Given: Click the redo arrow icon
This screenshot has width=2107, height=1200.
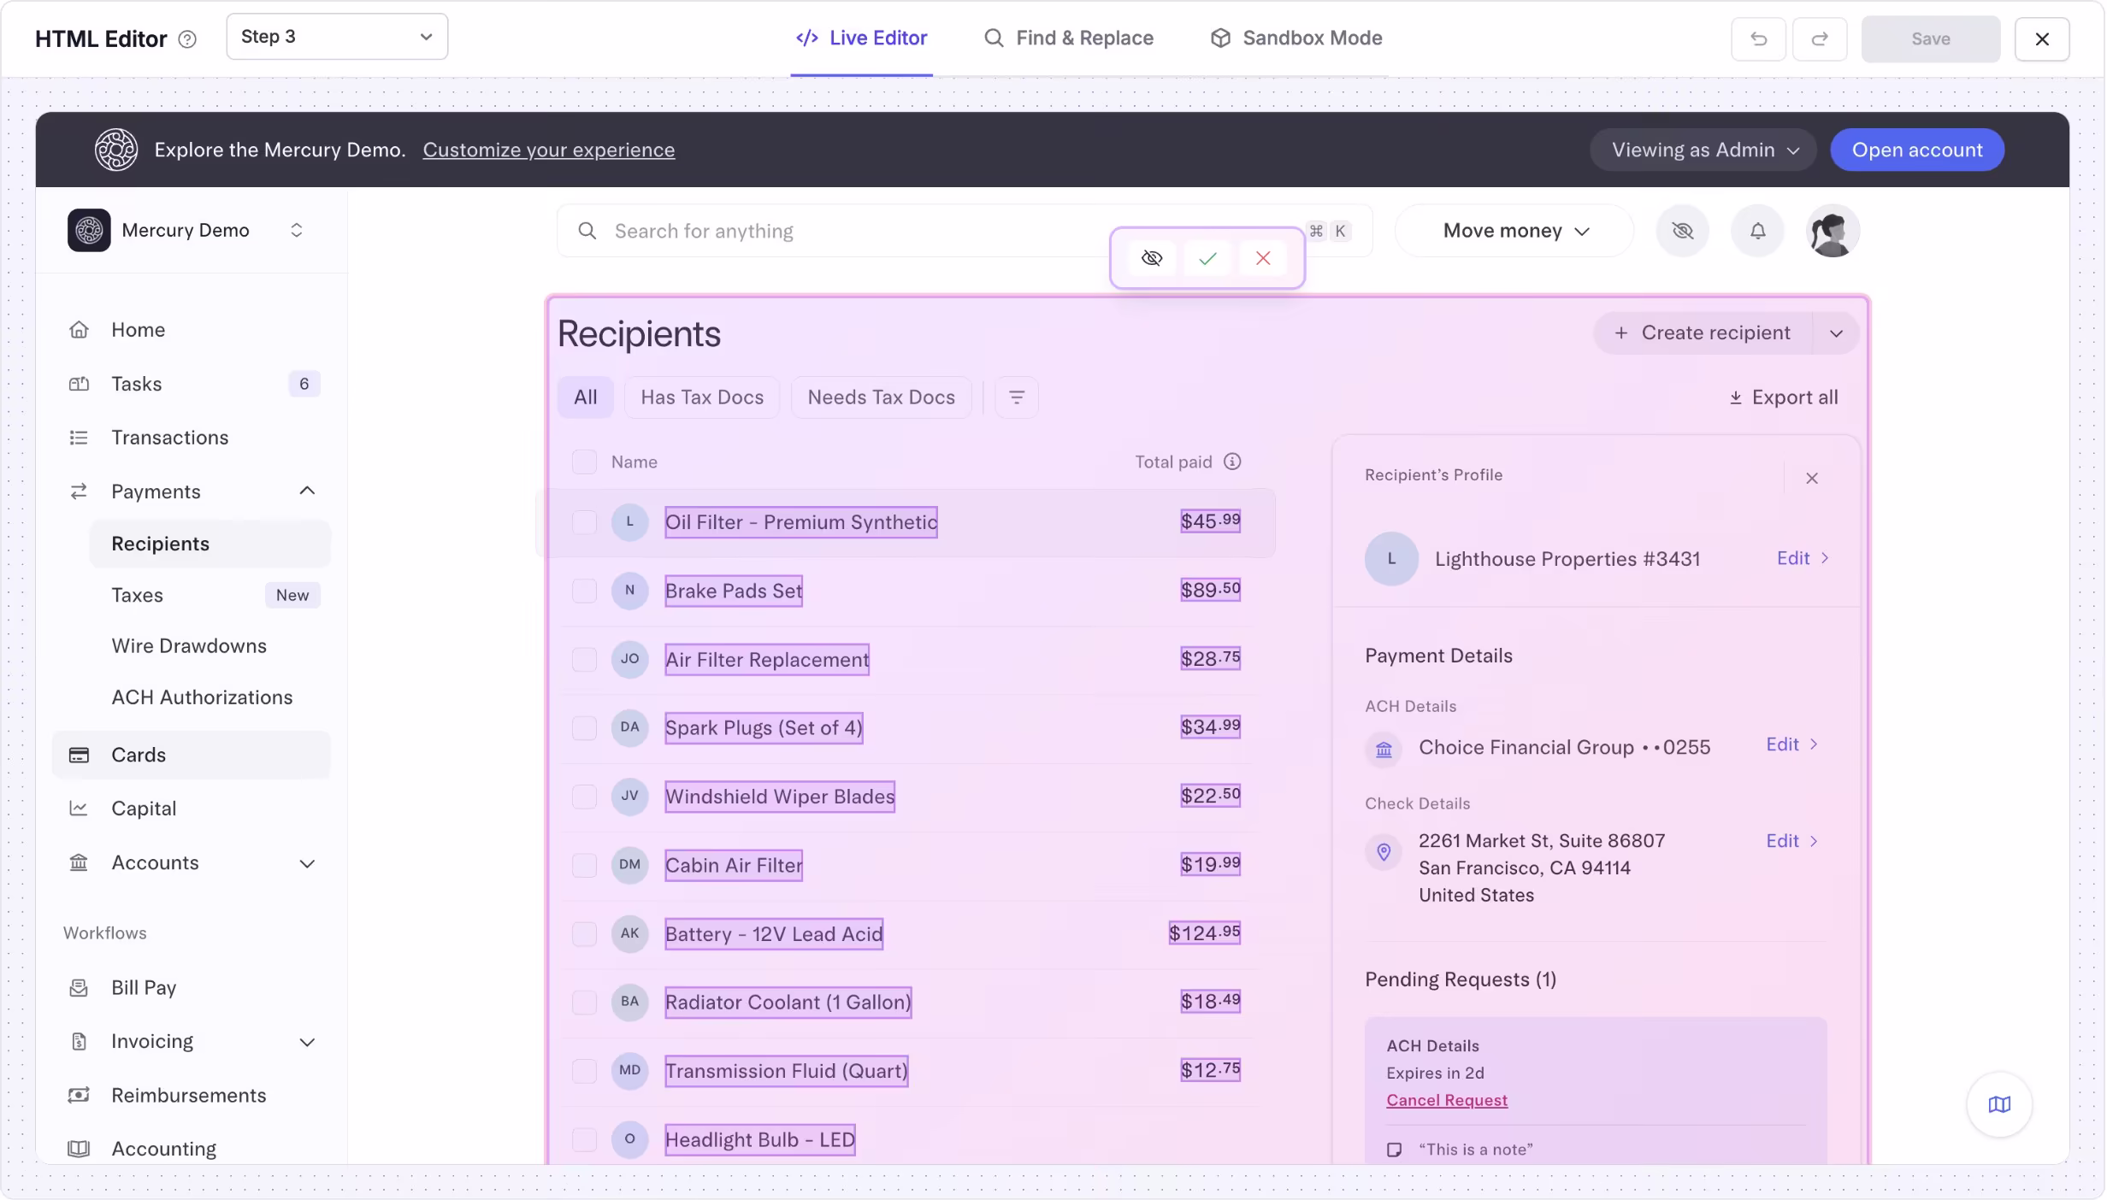Looking at the screenshot, I should click(x=1820, y=38).
